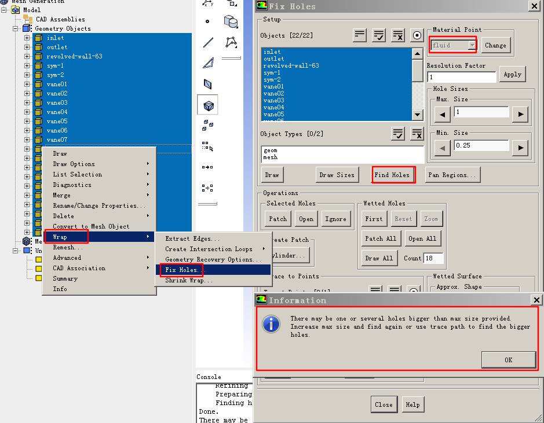This screenshot has width=544, height=423.
Task: Click the yellow cube icon beside outlet
Action: (38, 47)
